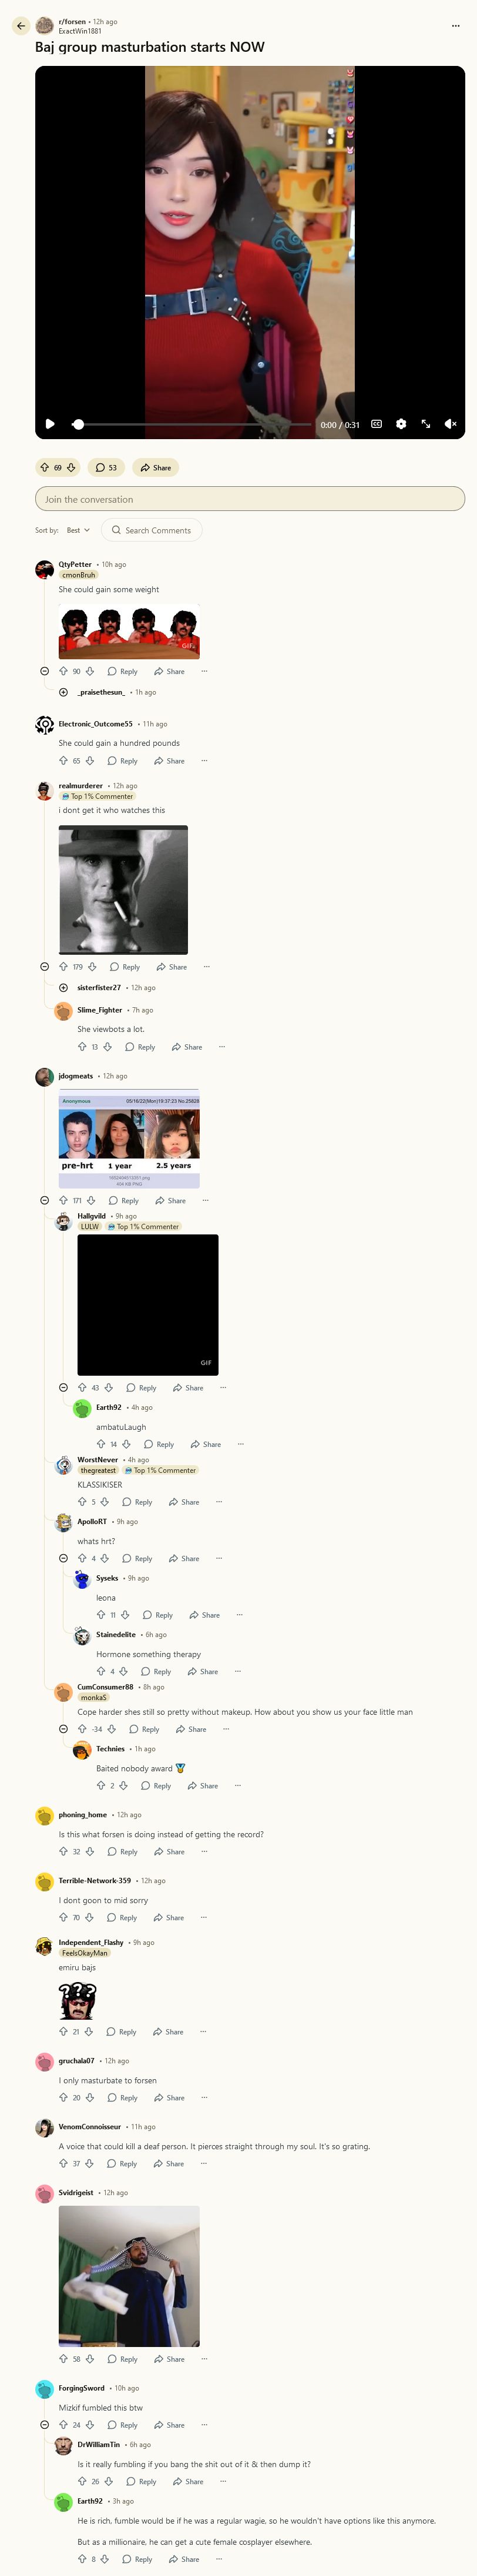Screen dimensions: 477x2576
Task: Go back using the back arrow icon
Action: [x=21, y=26]
